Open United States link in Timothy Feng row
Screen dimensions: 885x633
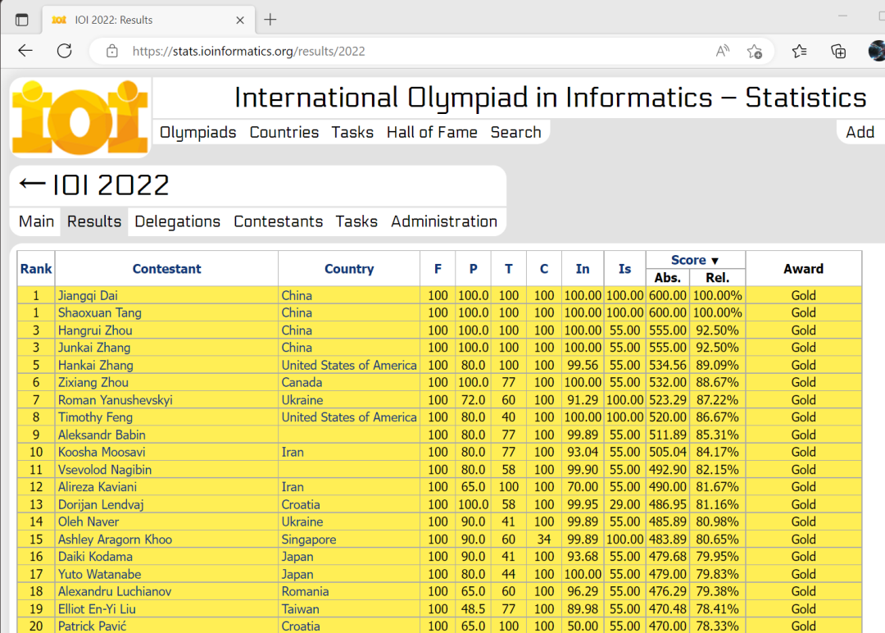349,417
